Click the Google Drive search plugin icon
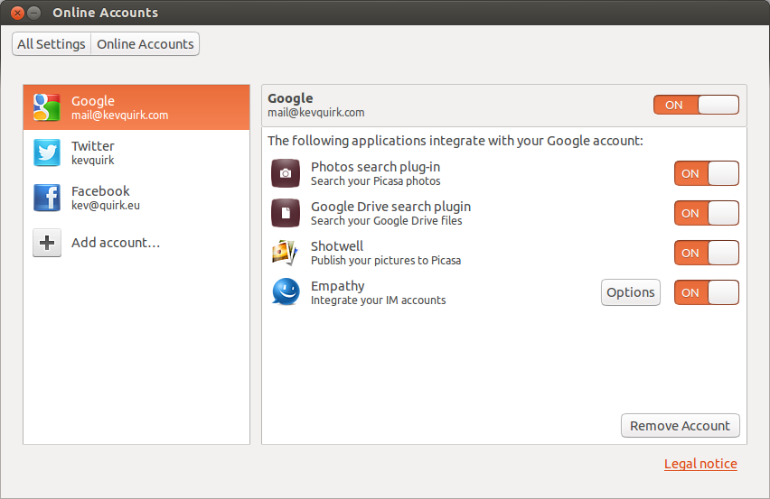Screen dimensions: 770x499 click(x=286, y=213)
